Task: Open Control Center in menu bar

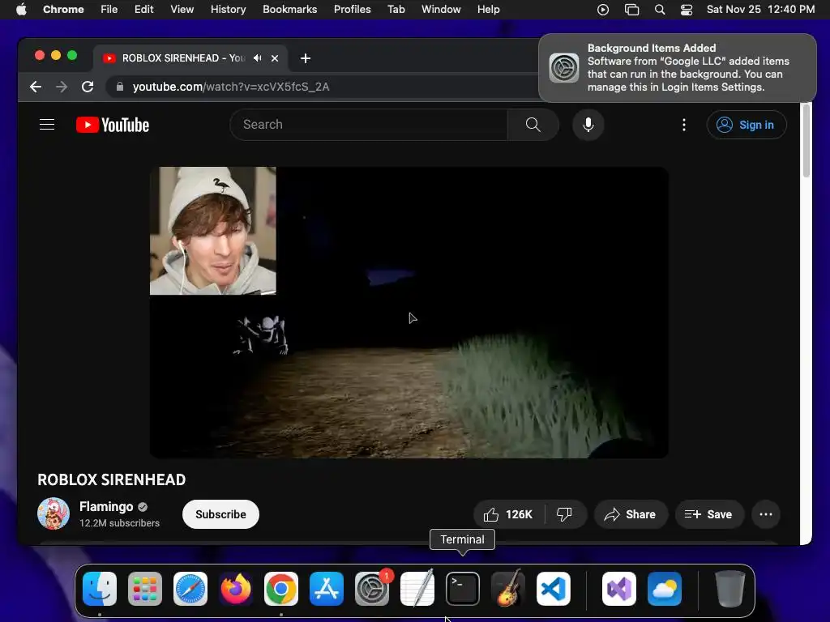Action: [x=687, y=10]
